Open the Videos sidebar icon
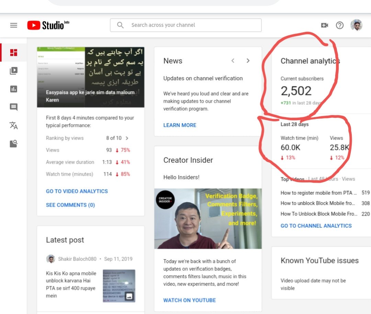The image size is (371, 314). pos(14,71)
